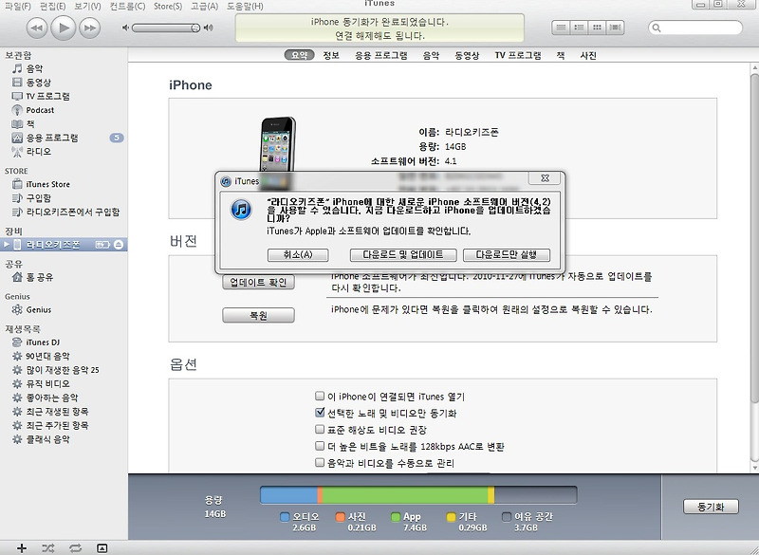This screenshot has height=555, width=759.
Task: Open 구입함 purchased list
Action: click(x=38, y=198)
